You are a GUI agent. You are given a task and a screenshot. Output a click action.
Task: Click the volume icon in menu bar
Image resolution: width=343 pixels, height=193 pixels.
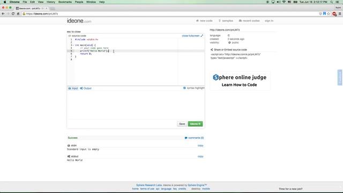[x=279, y=2]
